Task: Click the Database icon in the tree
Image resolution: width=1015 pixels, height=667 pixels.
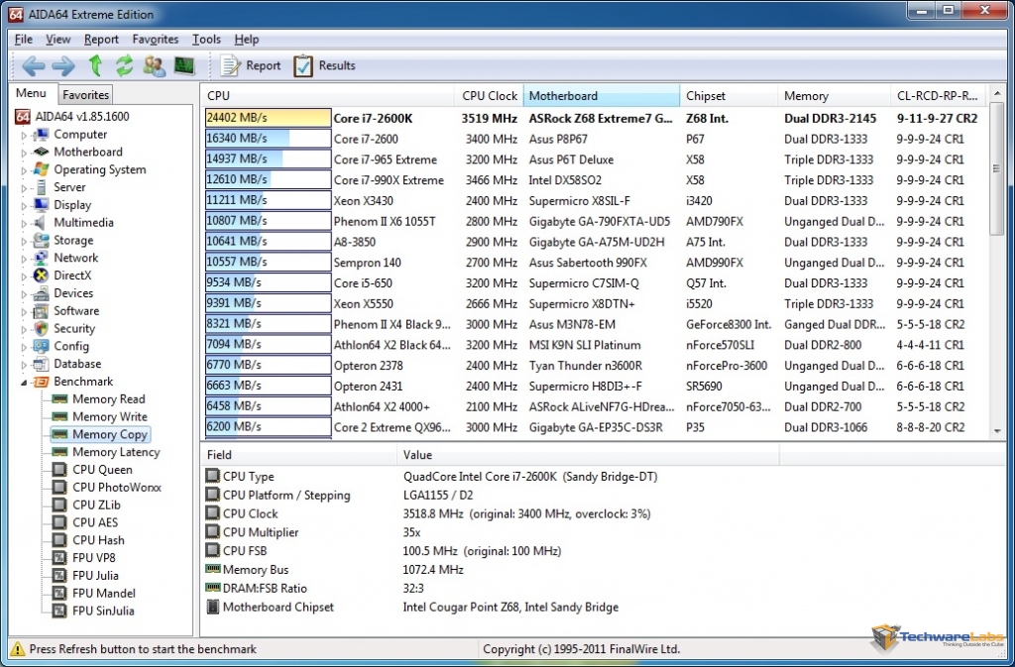Action: pyautogui.click(x=41, y=364)
